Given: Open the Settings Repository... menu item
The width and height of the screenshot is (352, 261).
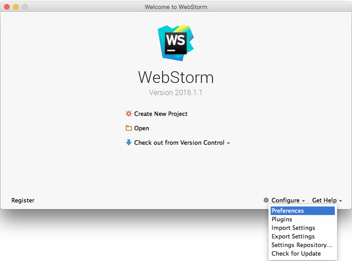Looking at the screenshot, I should 302,245.
